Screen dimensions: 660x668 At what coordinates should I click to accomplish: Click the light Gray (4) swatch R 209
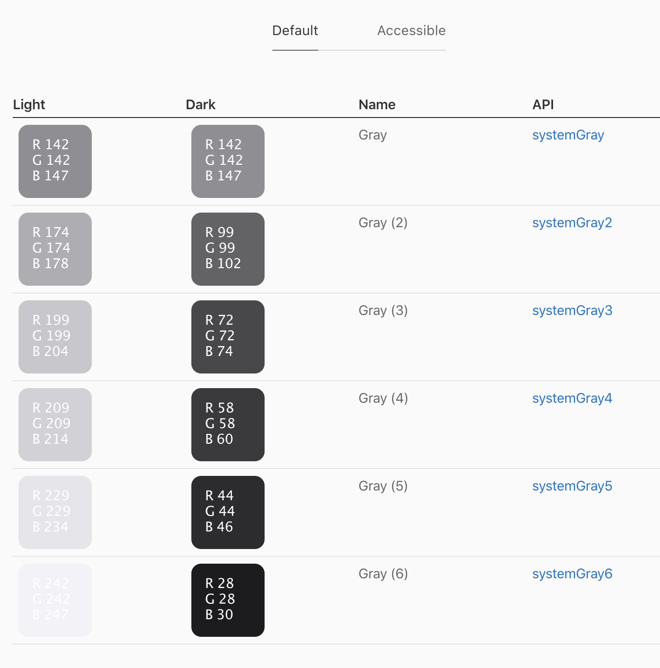pyautogui.click(x=55, y=425)
